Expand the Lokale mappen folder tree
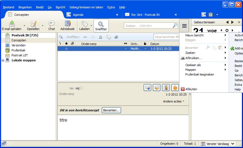Image resolution: width=243 pixels, height=148 pixels. (3, 60)
